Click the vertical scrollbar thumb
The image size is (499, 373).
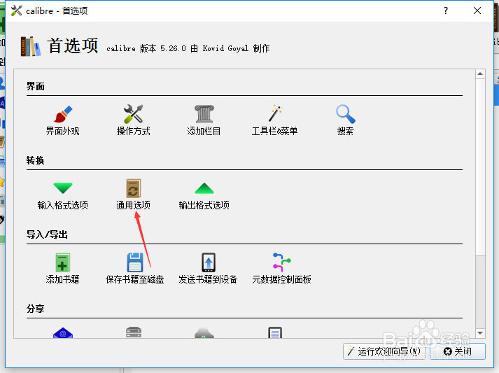pos(480,167)
